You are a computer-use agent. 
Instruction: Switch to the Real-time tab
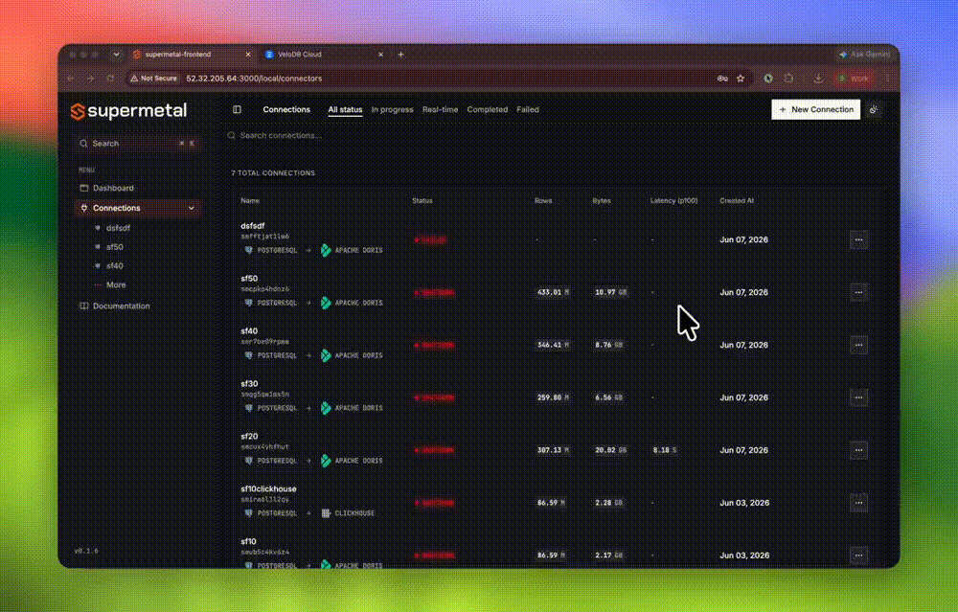[440, 110]
